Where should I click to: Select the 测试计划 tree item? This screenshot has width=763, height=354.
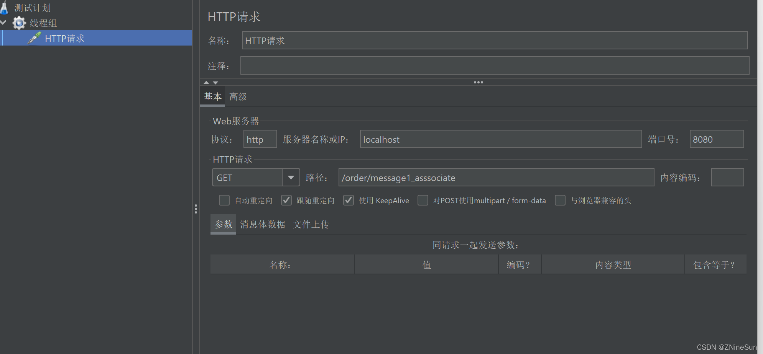coord(33,8)
